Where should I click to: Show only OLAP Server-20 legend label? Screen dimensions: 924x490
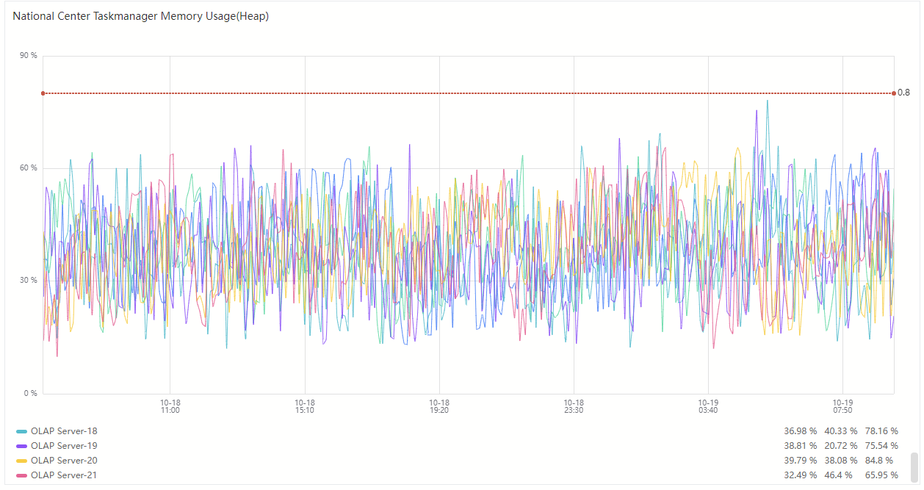[64, 461]
